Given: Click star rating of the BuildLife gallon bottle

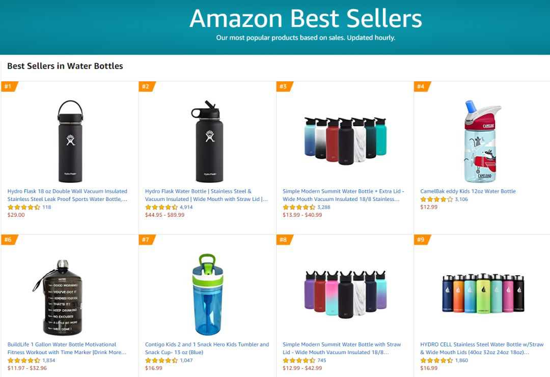Looking at the screenshot, I should point(23,360).
